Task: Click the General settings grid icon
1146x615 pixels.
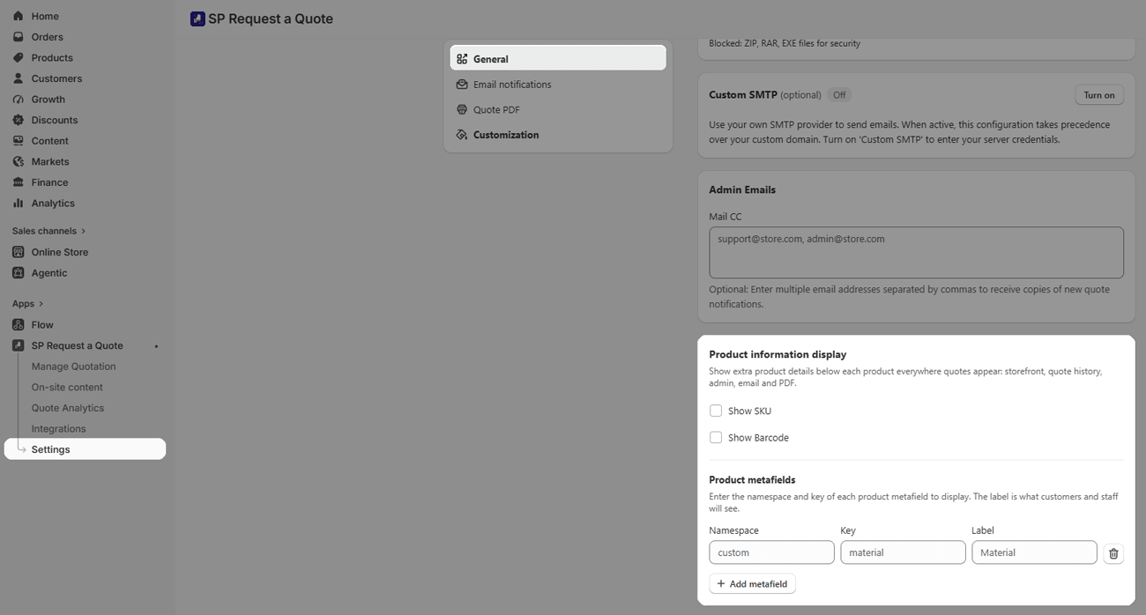Action: point(462,59)
